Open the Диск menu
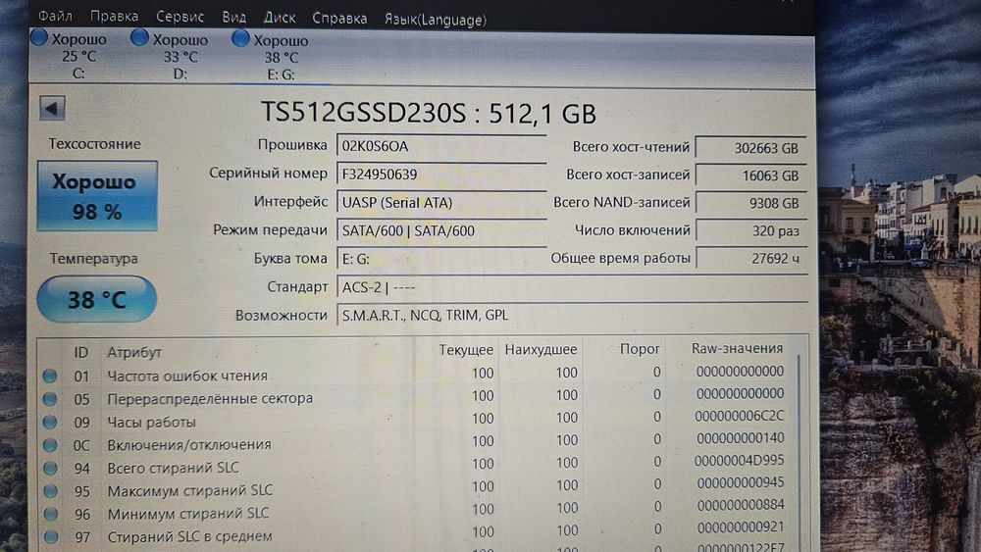Viewport: 981px width, 552px height. (x=279, y=18)
